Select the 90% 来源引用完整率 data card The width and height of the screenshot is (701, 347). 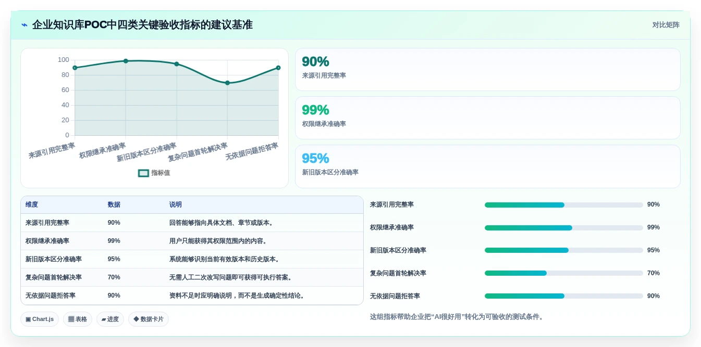pos(487,70)
